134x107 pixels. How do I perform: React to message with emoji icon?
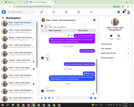[x=72, y=36]
